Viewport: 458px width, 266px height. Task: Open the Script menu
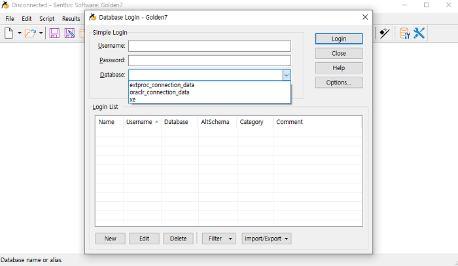46,19
